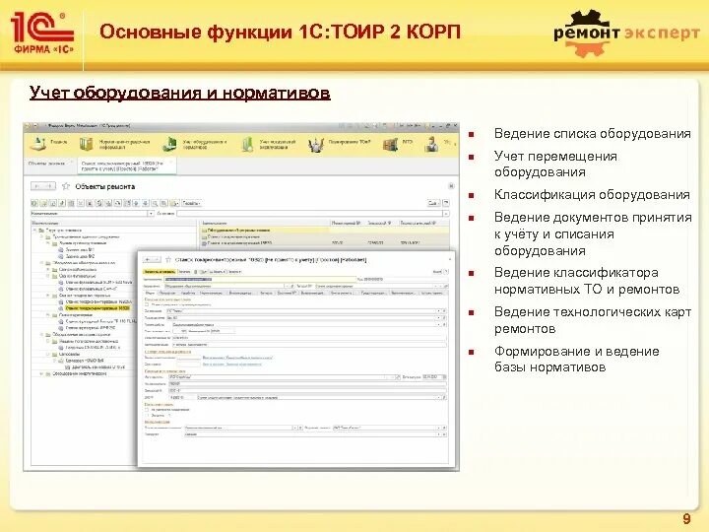709x532 pixels.
Task: Star the Станок токарно-винторезный dialog as favorite
Action: [x=167, y=260]
